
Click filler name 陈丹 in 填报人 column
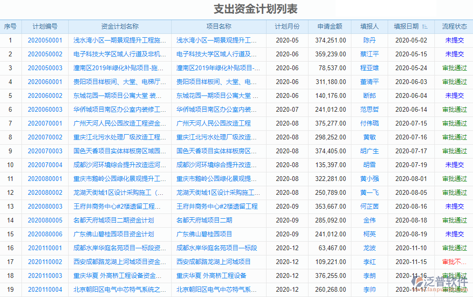click(x=369, y=40)
